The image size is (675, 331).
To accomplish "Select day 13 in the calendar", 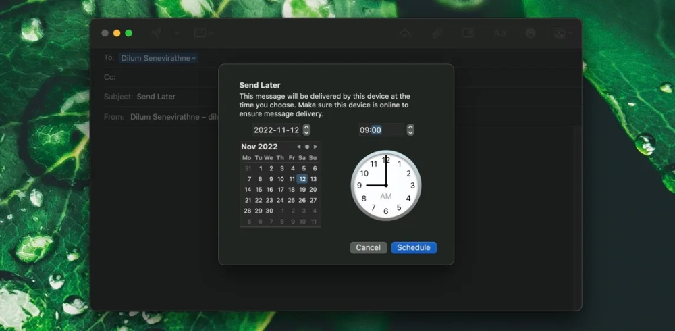I will 313,179.
